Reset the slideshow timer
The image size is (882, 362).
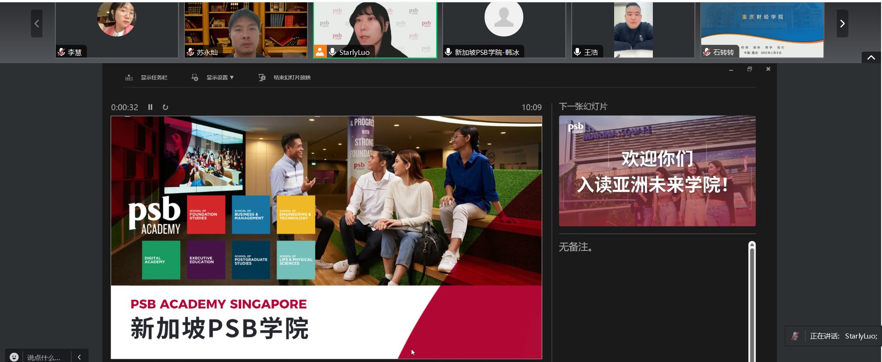(x=165, y=107)
